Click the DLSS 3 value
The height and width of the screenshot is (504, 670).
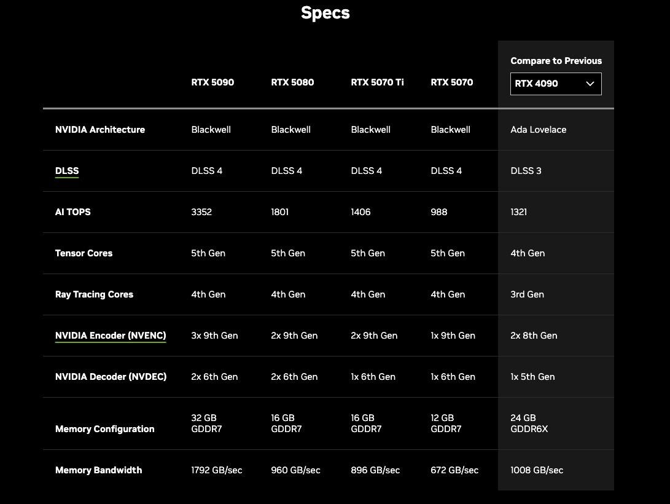pos(526,171)
